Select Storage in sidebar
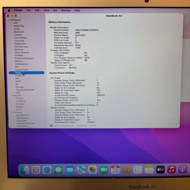The width and height of the screenshot is (190, 190). (19, 87)
